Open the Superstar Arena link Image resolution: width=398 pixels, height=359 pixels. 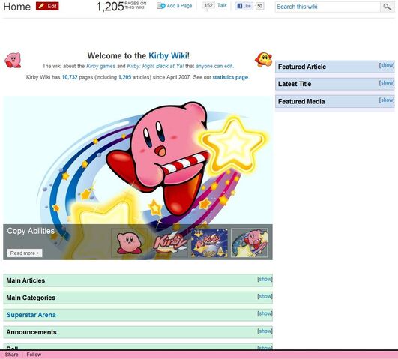pos(31,315)
